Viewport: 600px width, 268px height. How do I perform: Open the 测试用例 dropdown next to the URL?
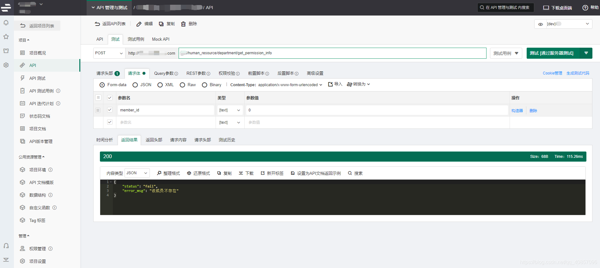pyautogui.click(x=506, y=53)
